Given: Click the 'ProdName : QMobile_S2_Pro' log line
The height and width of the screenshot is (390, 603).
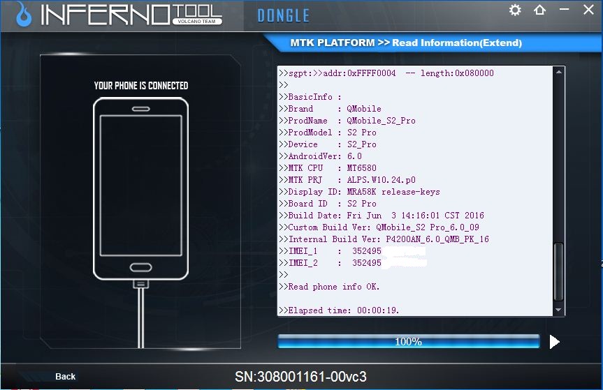Looking at the screenshot, I should (347, 121).
